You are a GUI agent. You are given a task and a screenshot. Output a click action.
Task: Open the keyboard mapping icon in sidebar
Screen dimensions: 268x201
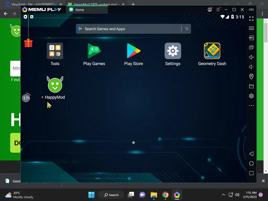pos(251,28)
